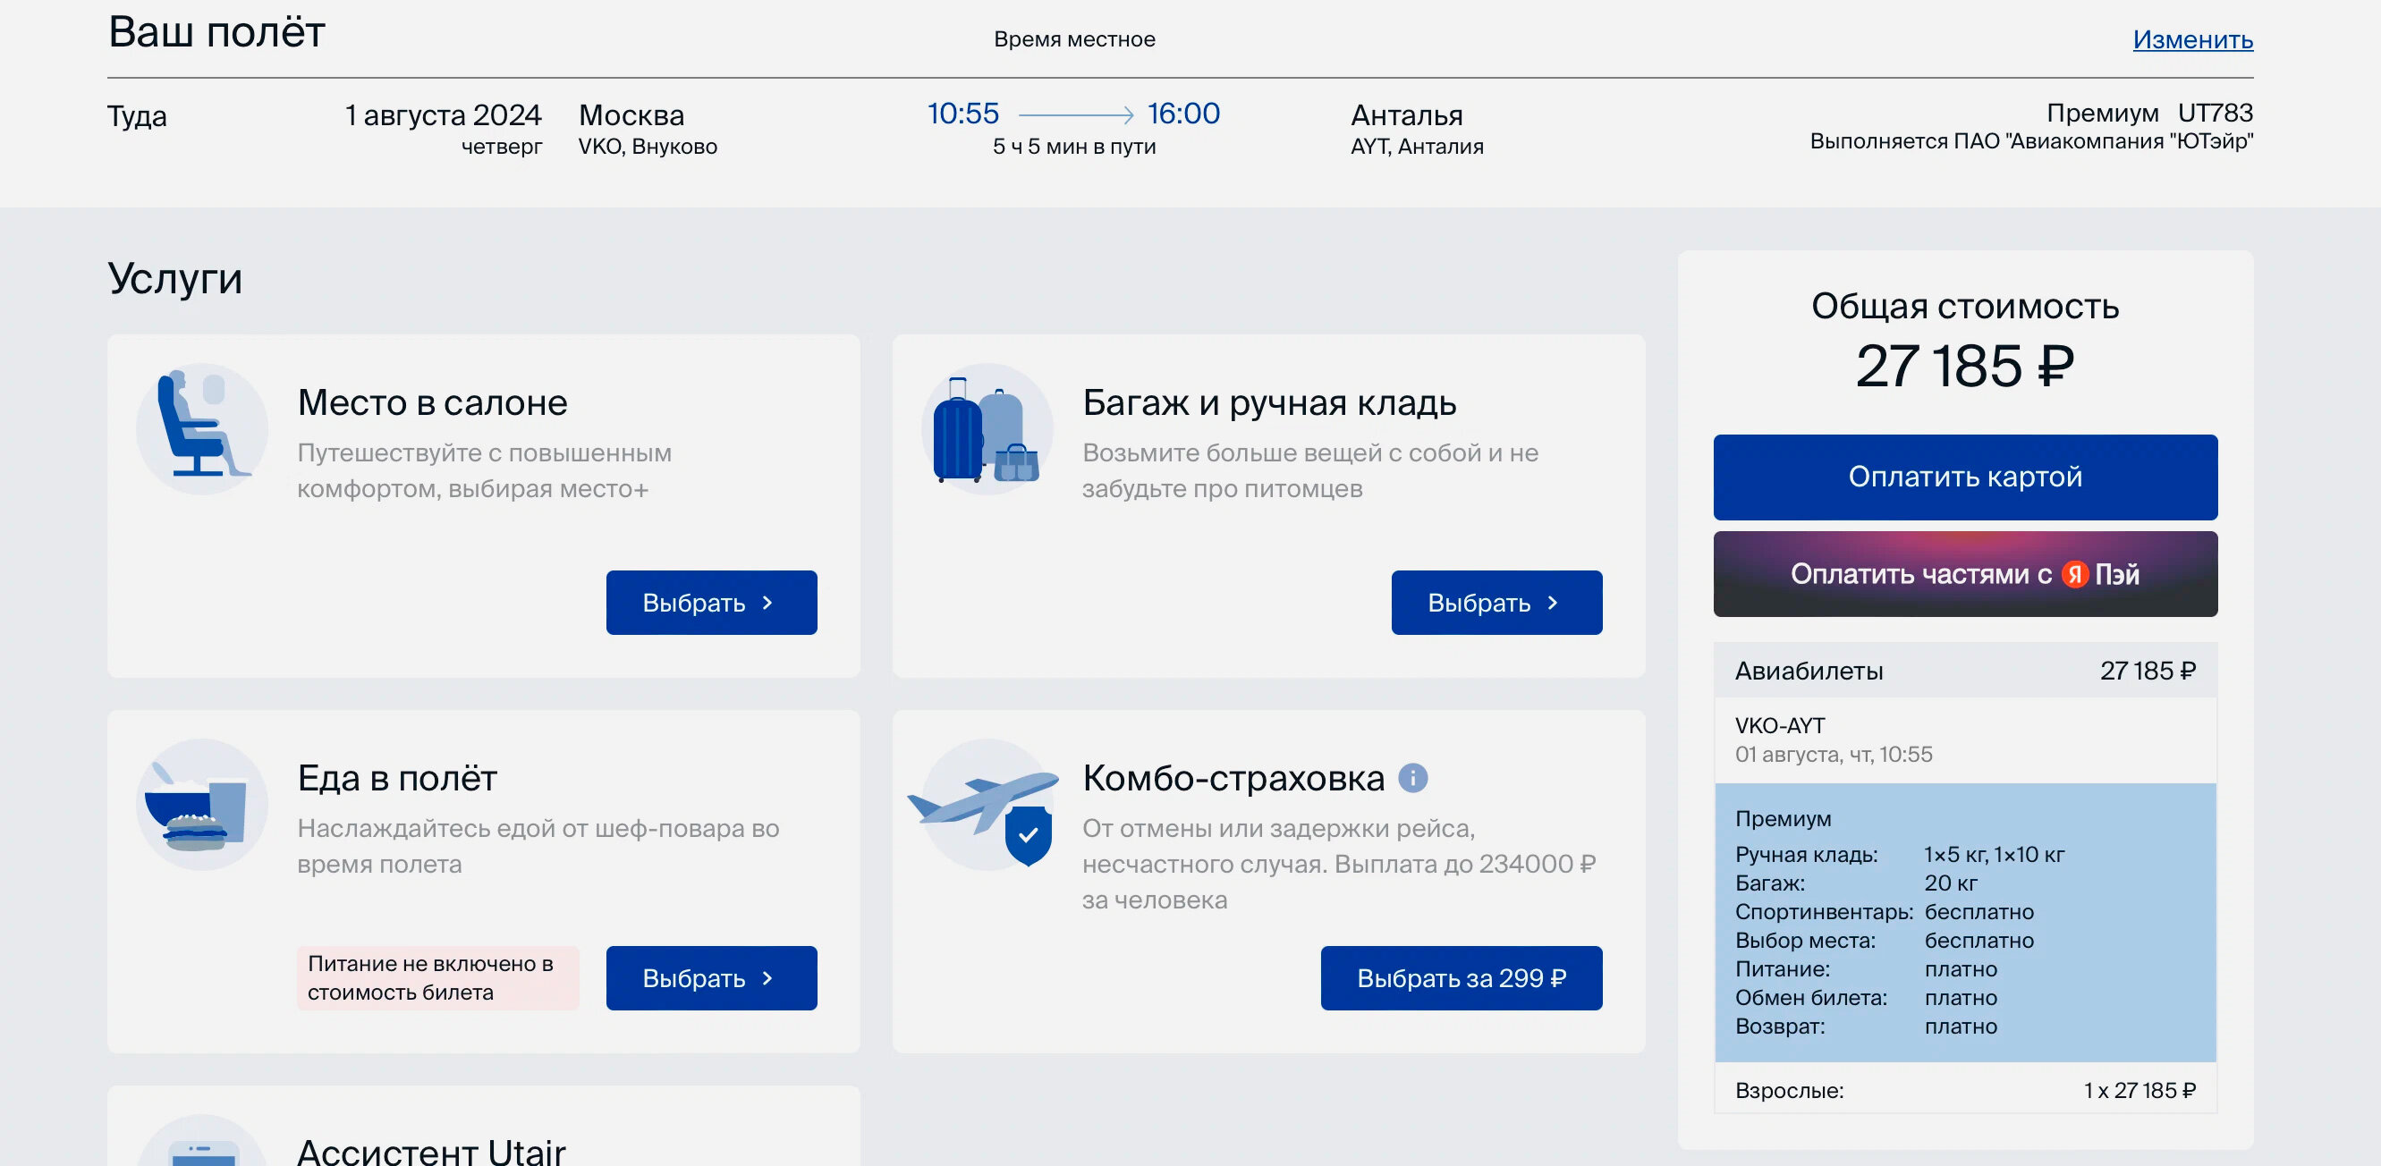This screenshot has height=1166, width=2381.
Task: Click the Ваш полёт heading
Action: 216,32
